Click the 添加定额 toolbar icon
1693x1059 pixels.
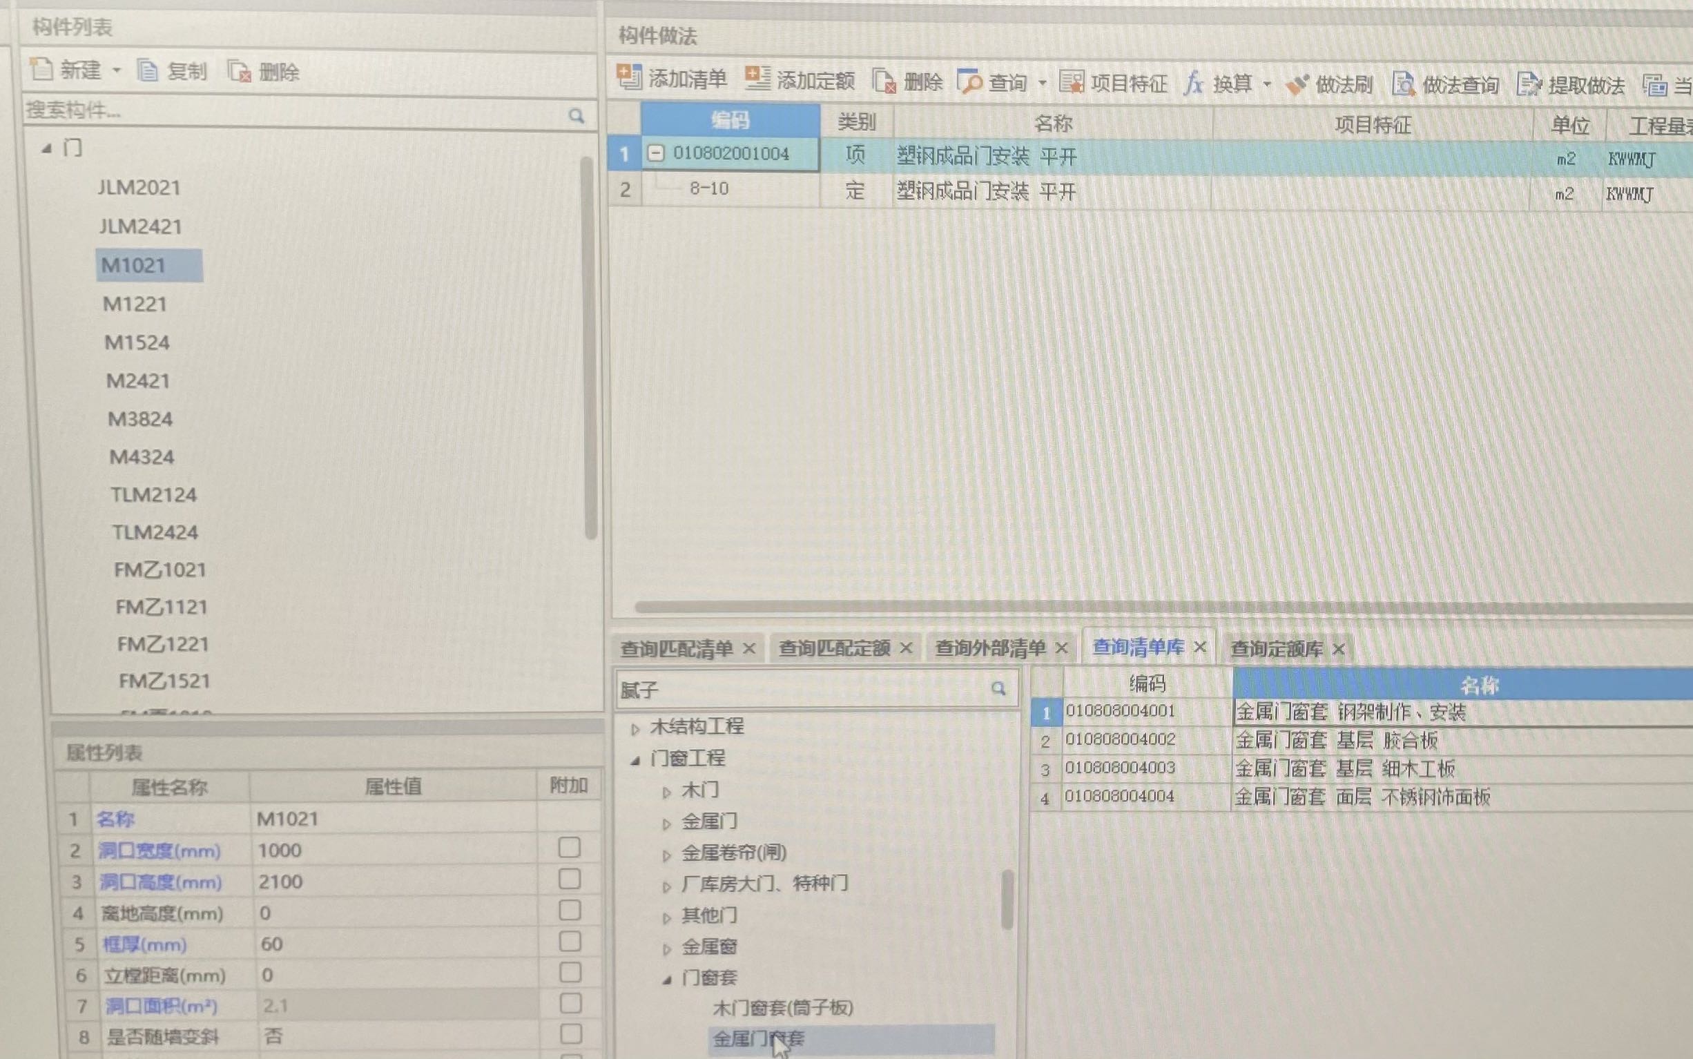757,79
